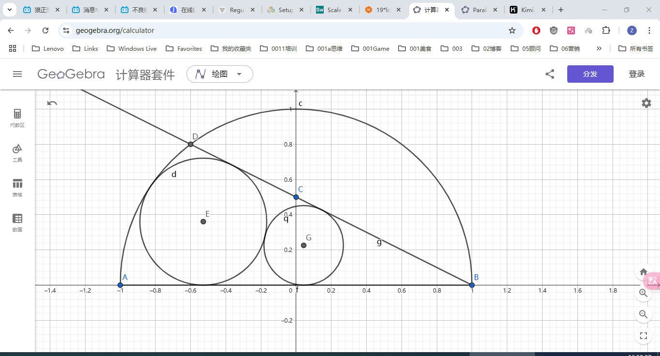Click the 登录 sign-in link
The image size is (660, 356).
click(x=637, y=74)
